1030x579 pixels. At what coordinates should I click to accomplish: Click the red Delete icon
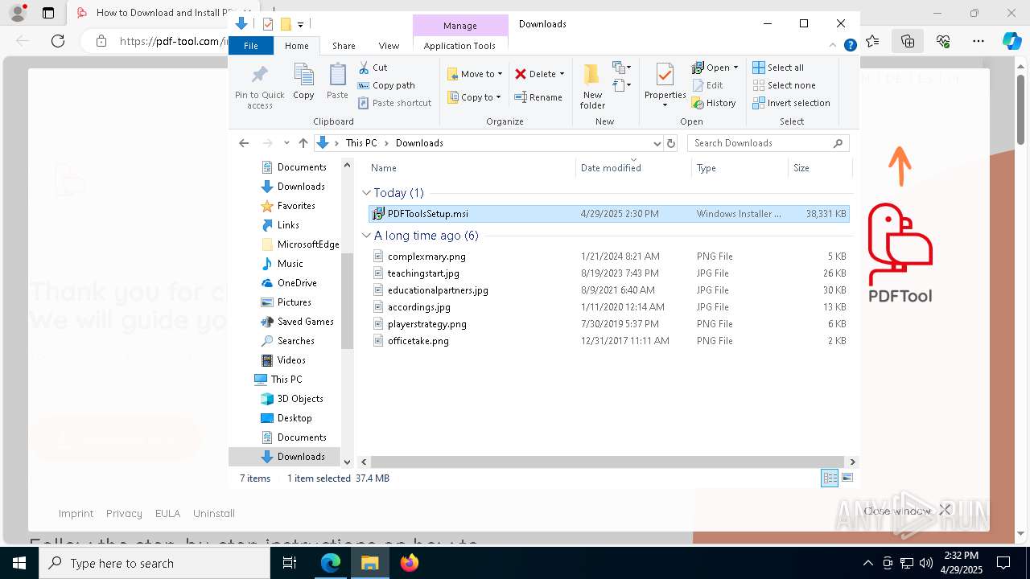click(521, 74)
